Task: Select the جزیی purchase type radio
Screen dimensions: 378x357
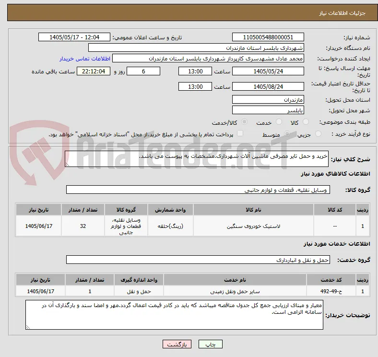Action: pyautogui.click(x=318, y=133)
